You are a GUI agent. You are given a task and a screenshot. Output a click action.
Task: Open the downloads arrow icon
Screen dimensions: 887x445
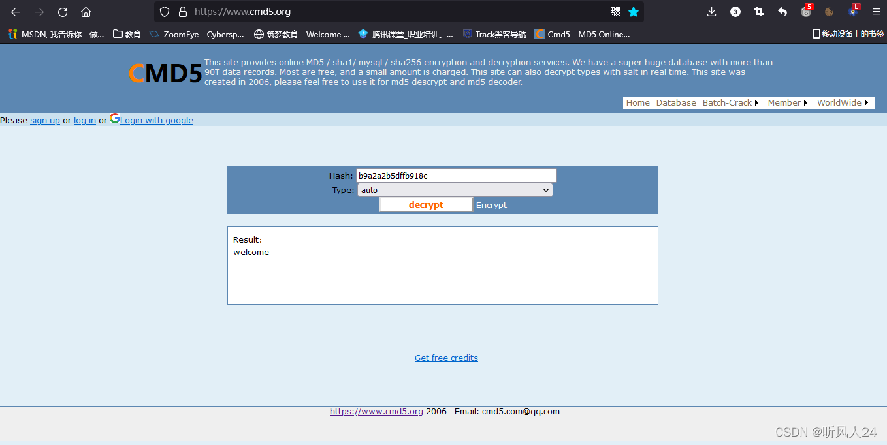click(x=712, y=12)
